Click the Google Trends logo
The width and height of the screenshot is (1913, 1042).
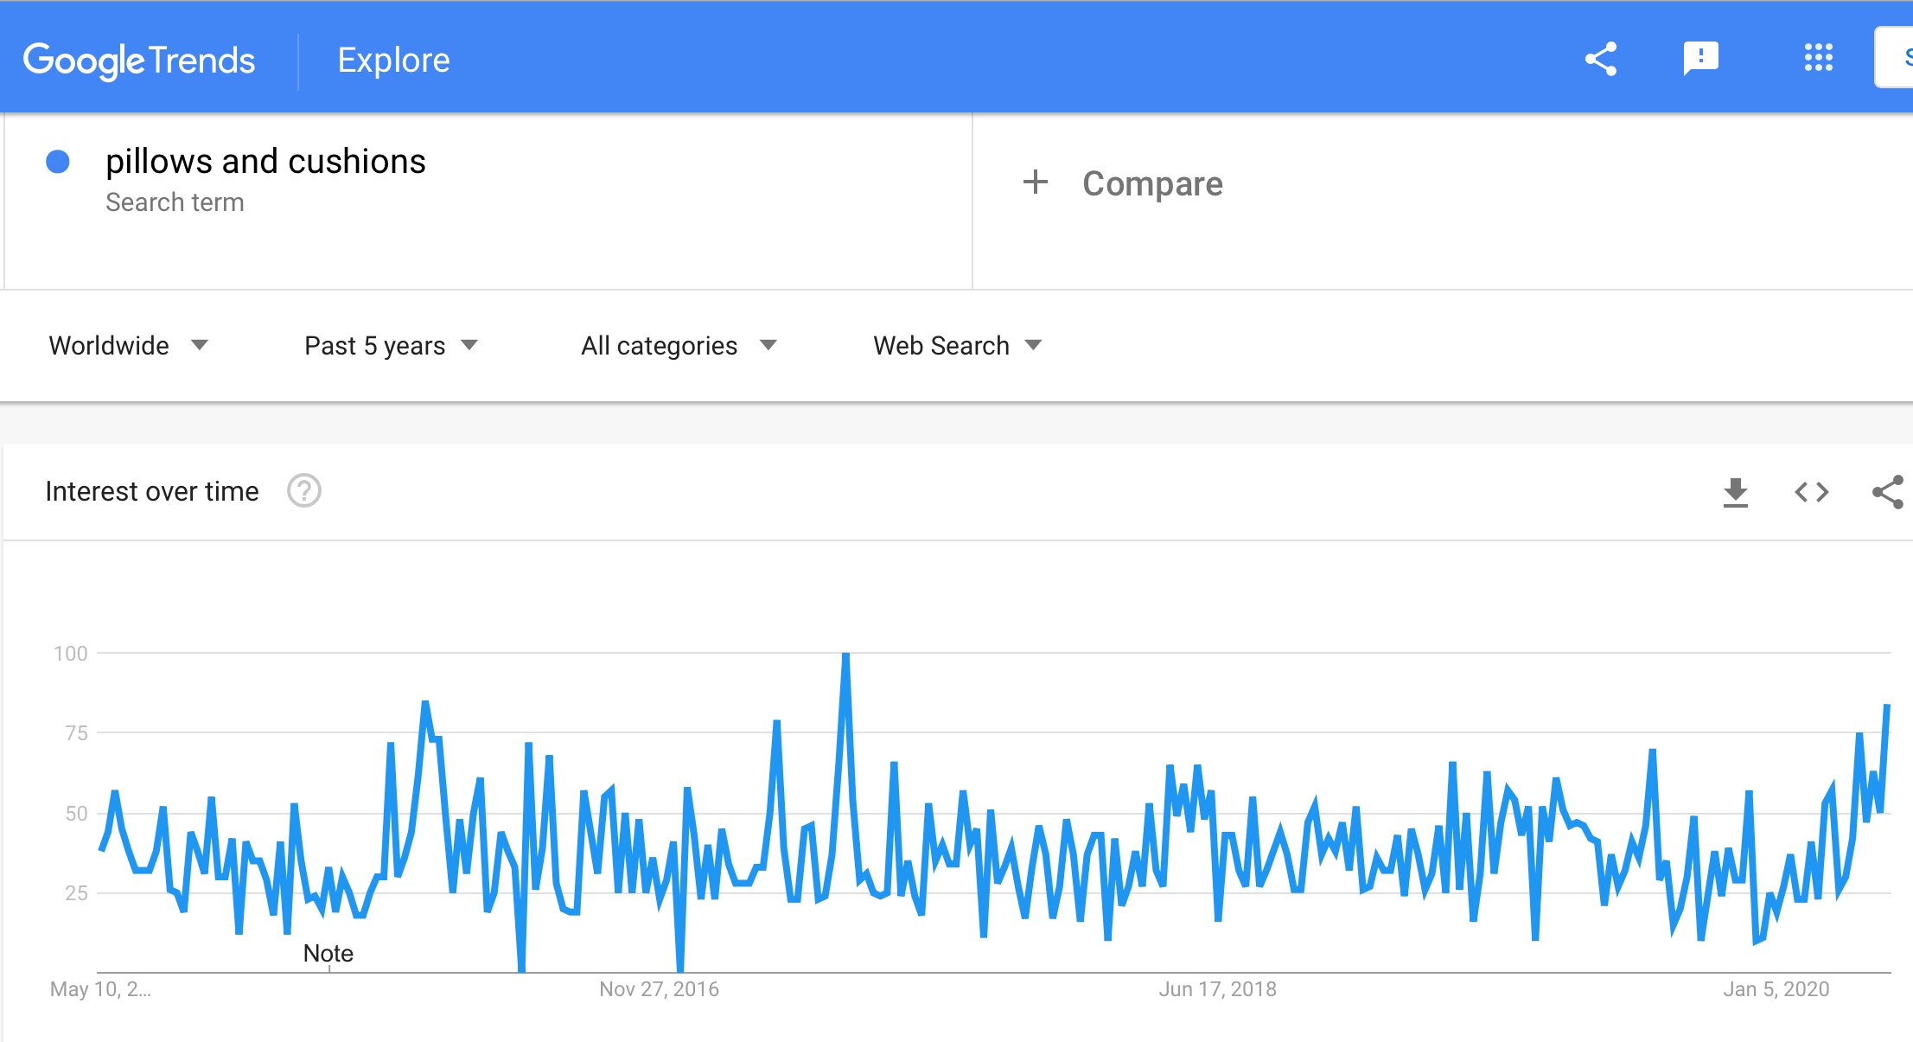(139, 61)
